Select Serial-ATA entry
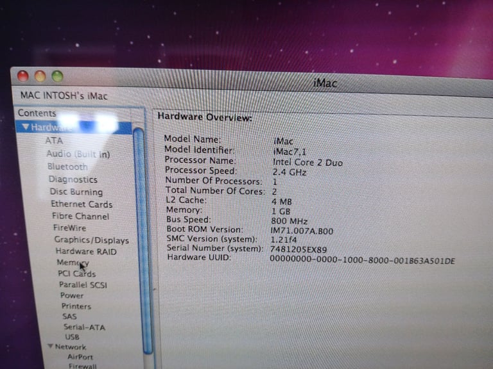The image size is (493, 369). [x=84, y=327]
